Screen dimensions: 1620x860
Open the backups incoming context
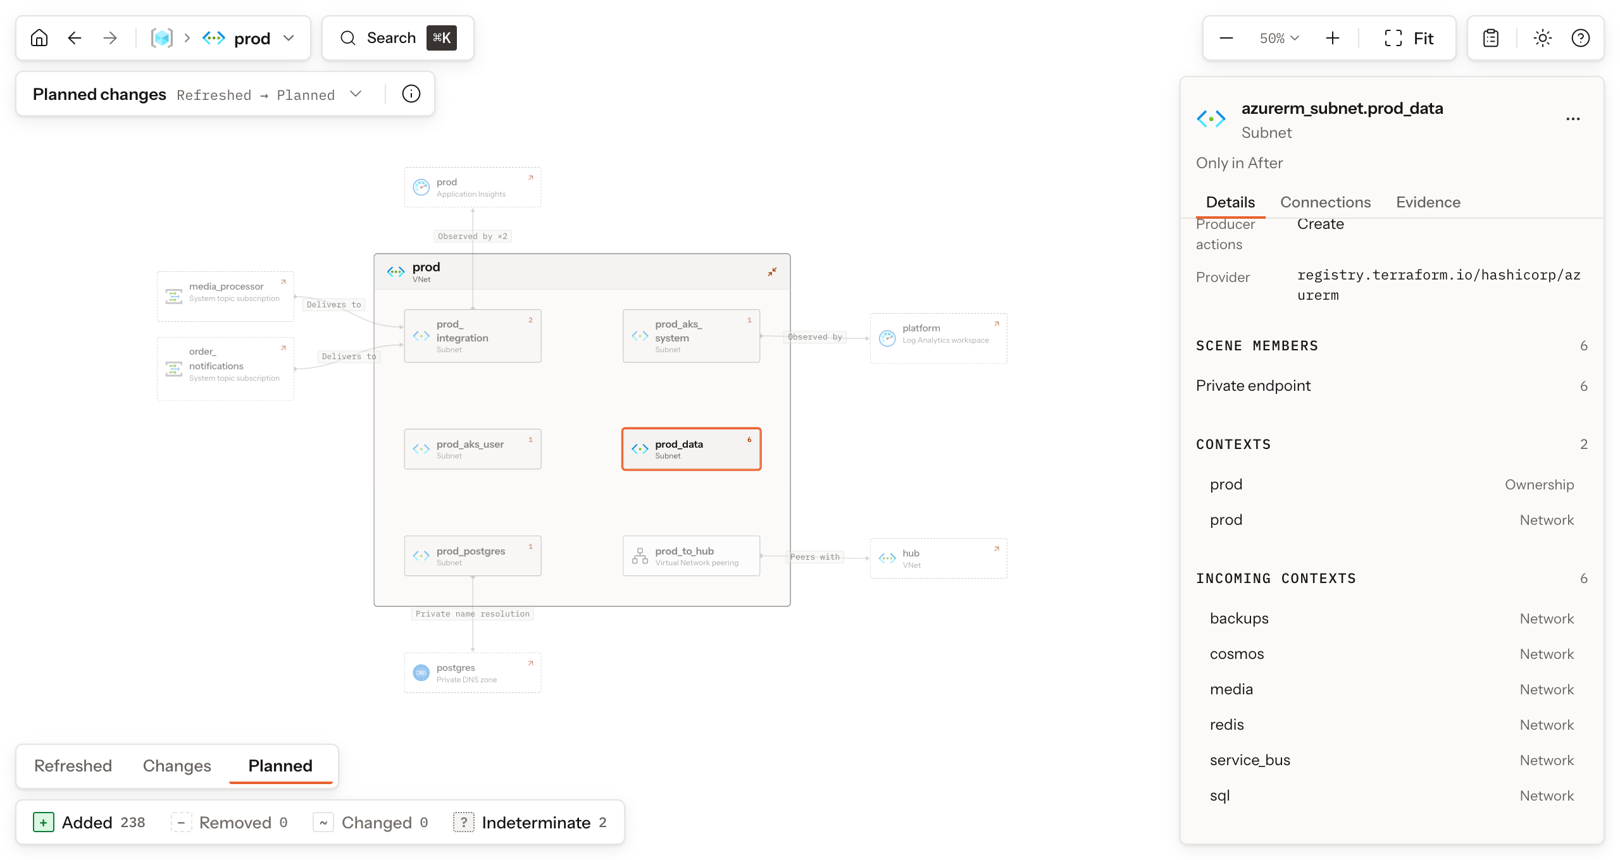point(1392,618)
